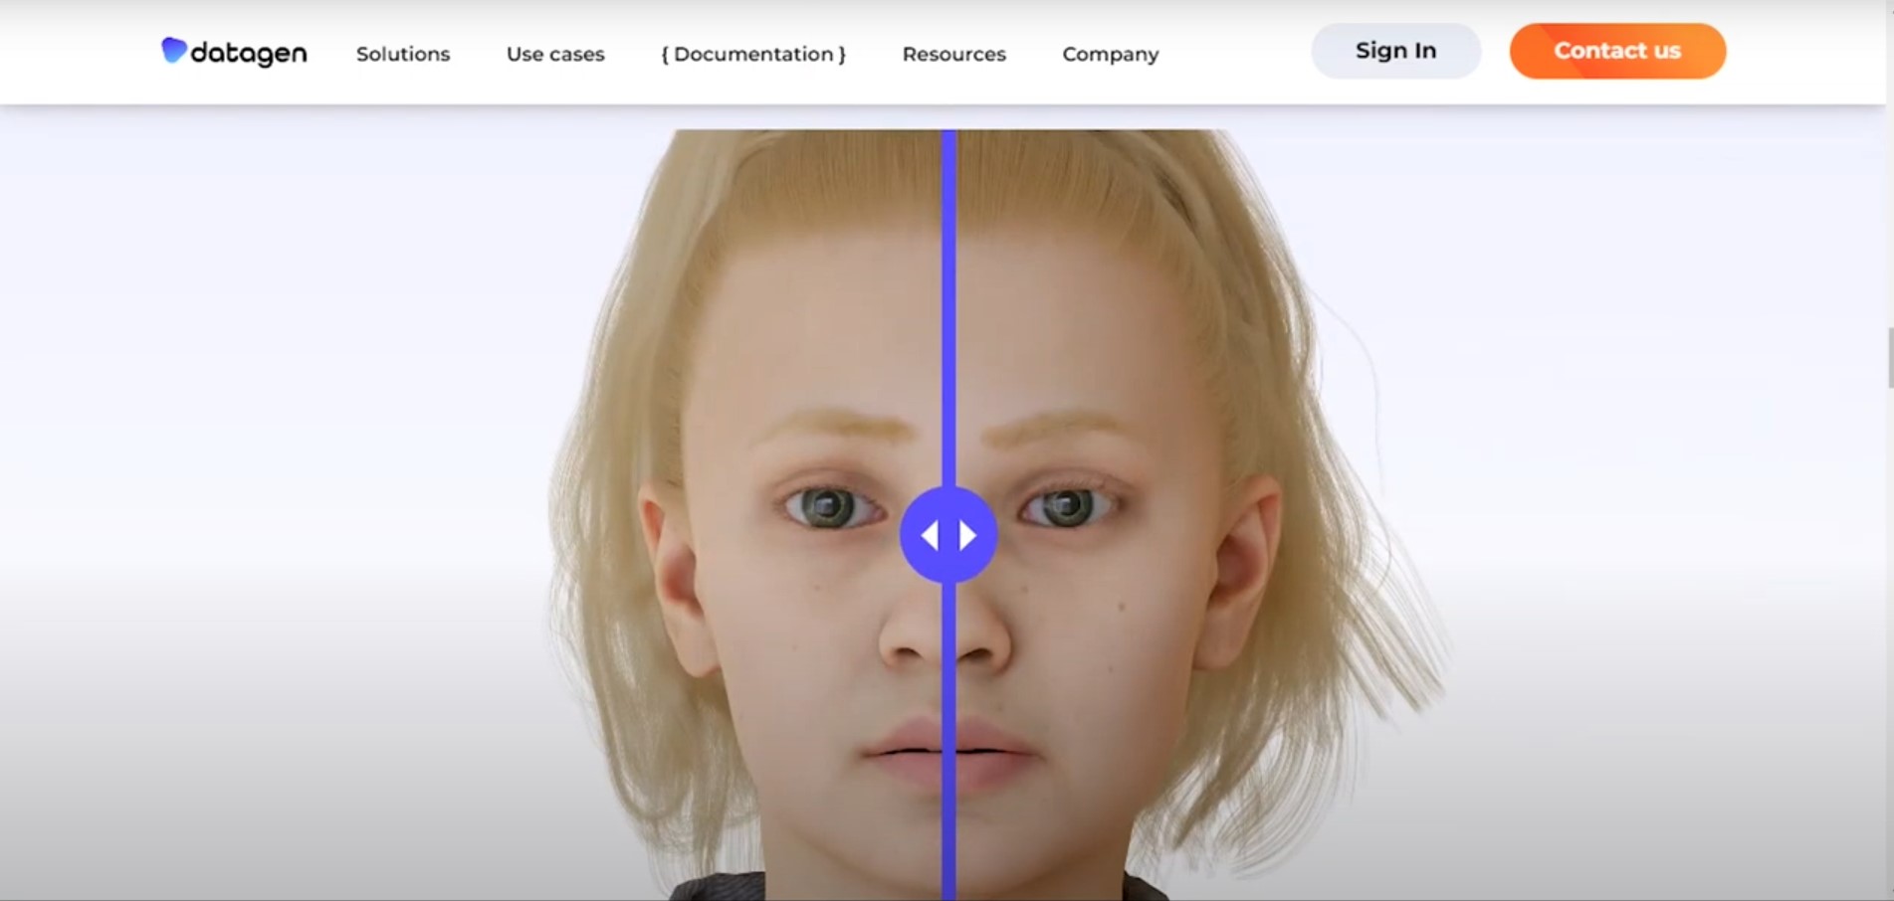The width and height of the screenshot is (1894, 901).
Task: Click the closing curly brace after Documentation
Action: 842,55
